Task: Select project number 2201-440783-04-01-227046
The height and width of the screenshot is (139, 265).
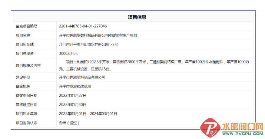Action: pyautogui.click(x=83, y=26)
